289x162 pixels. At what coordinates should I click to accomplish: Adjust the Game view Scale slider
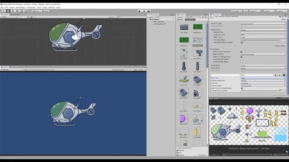39,70
